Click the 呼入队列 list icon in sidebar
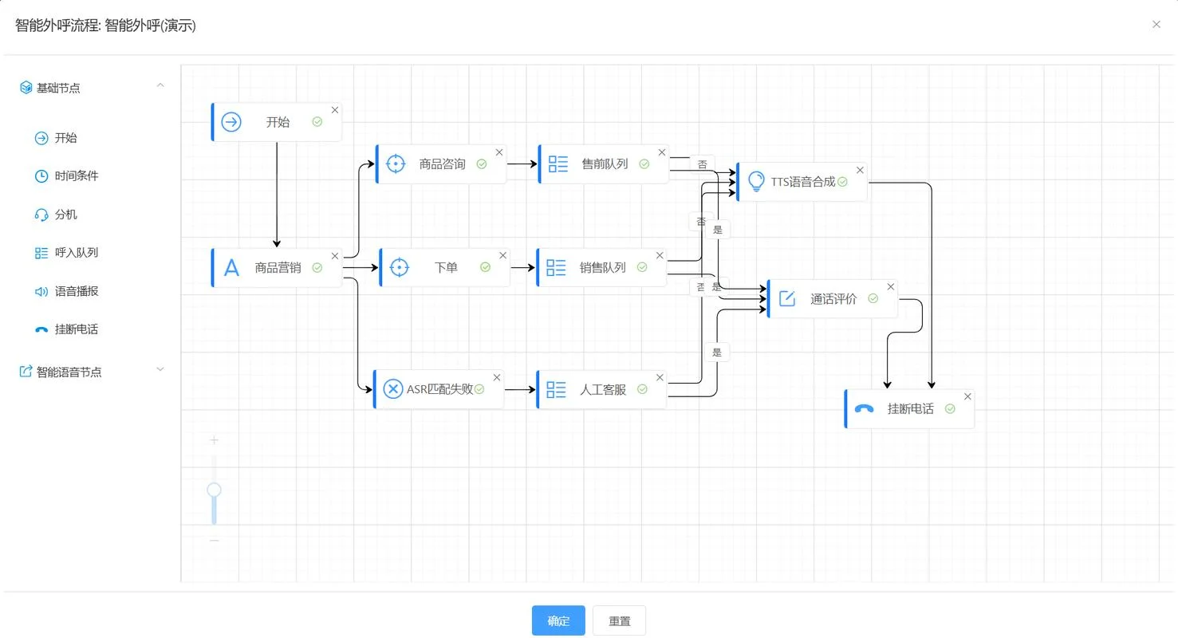The width and height of the screenshot is (1178, 638). tap(41, 253)
